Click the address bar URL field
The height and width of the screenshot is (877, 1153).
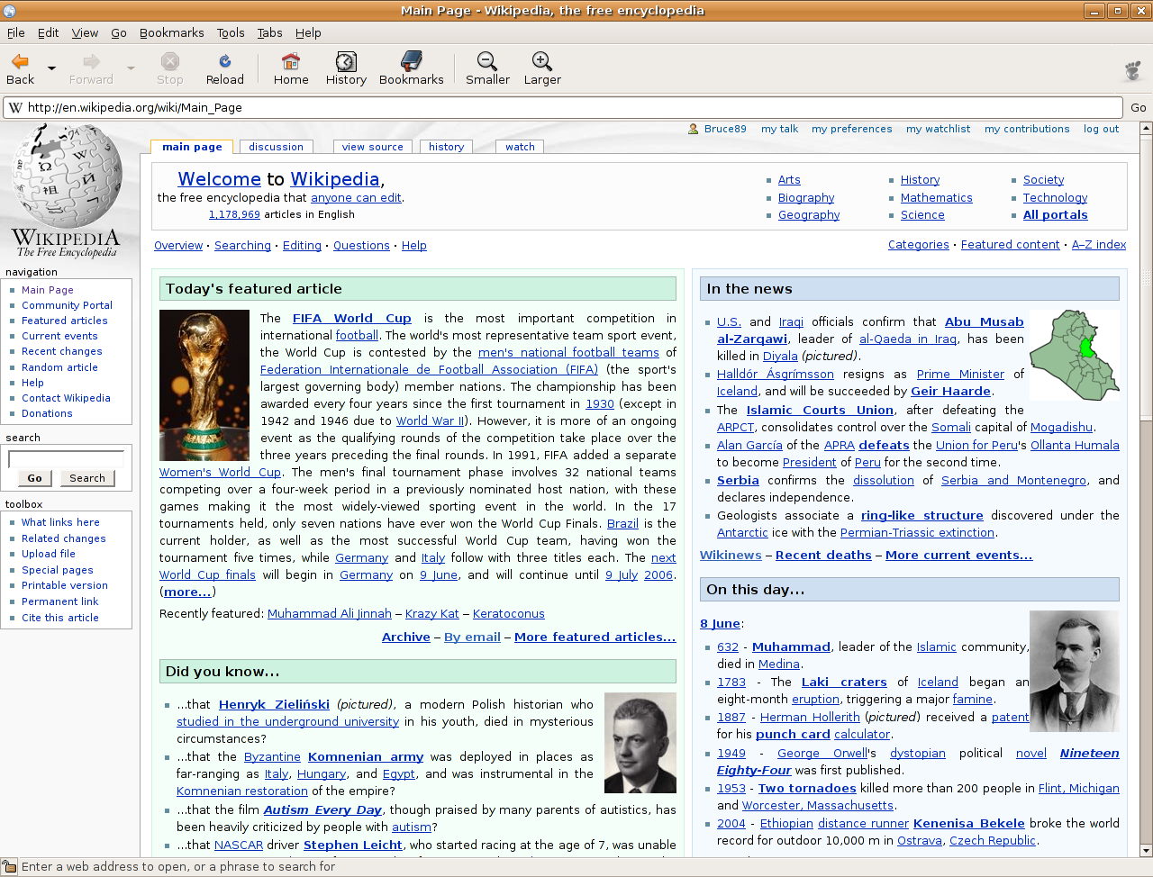[x=564, y=107]
